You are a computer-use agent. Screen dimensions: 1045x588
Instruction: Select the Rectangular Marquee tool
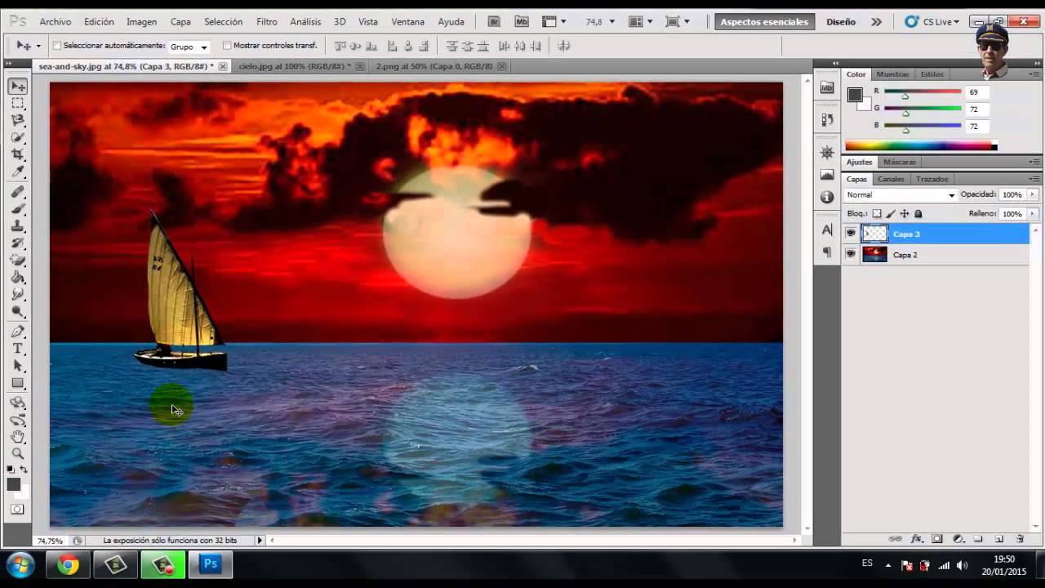[x=18, y=103]
